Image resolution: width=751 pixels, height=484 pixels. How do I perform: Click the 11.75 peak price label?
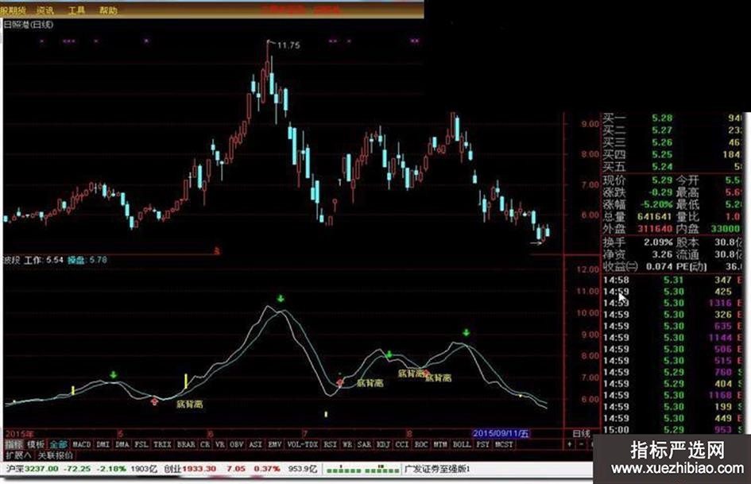[288, 45]
